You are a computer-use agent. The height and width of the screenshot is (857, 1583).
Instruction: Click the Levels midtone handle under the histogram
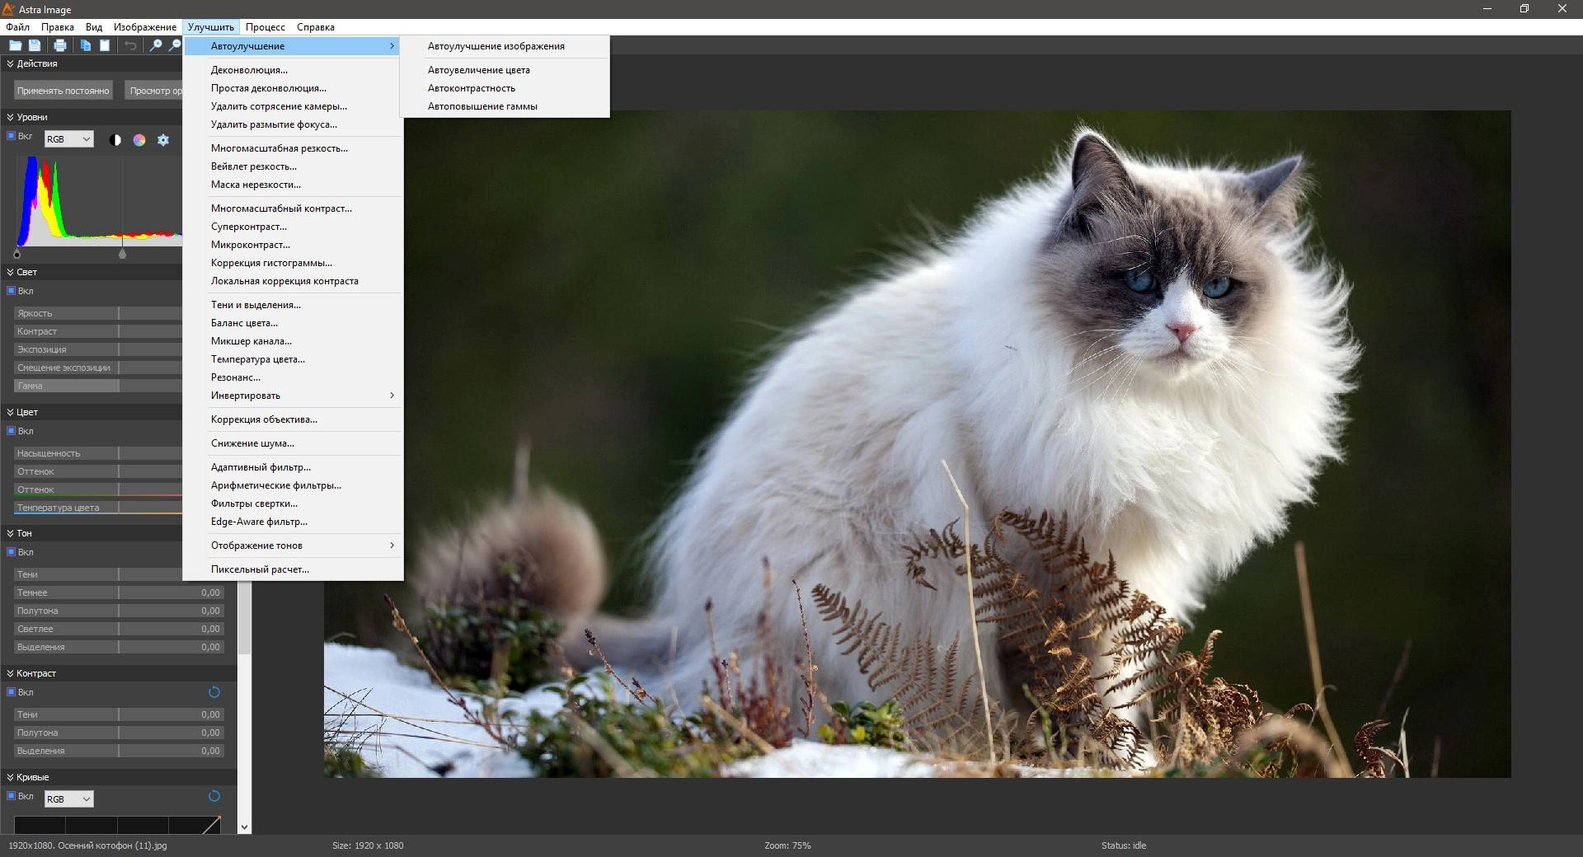click(x=123, y=254)
